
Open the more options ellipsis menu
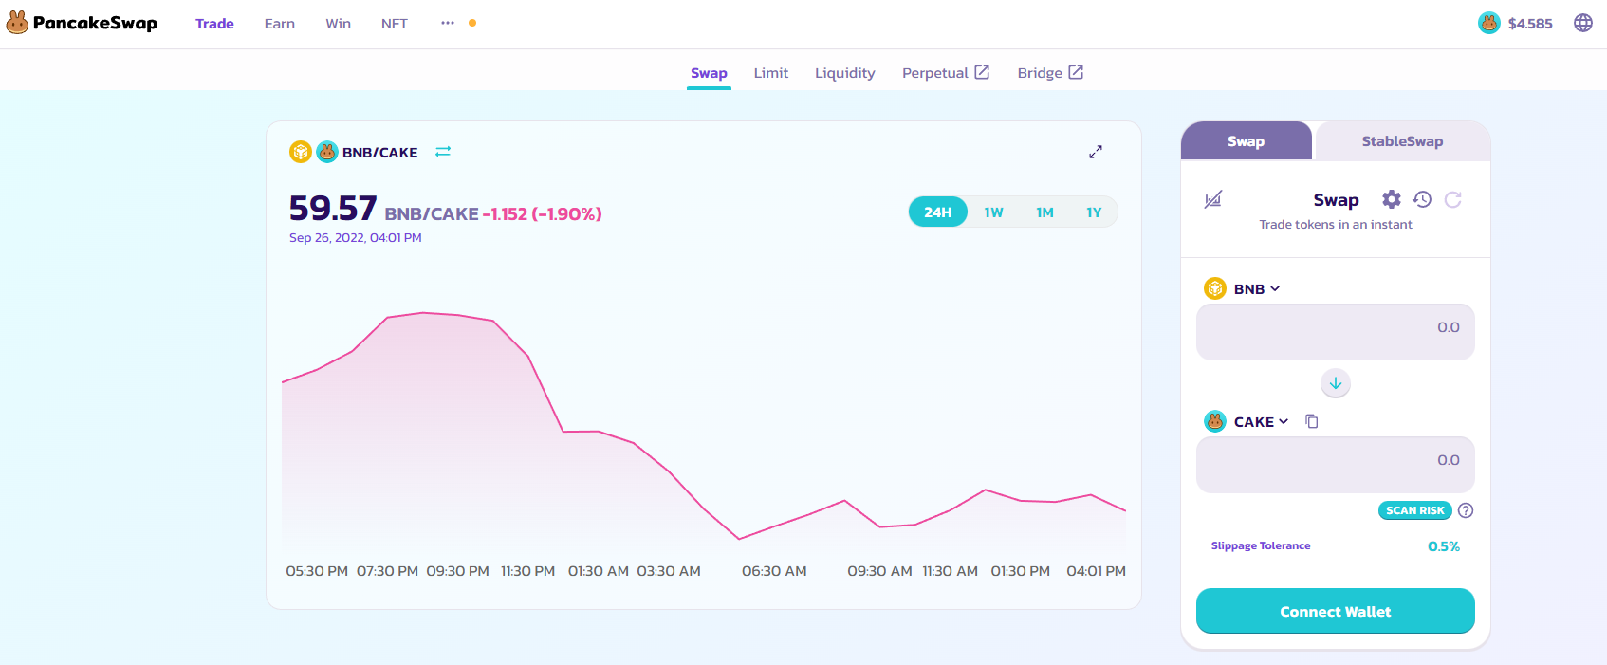(x=448, y=23)
